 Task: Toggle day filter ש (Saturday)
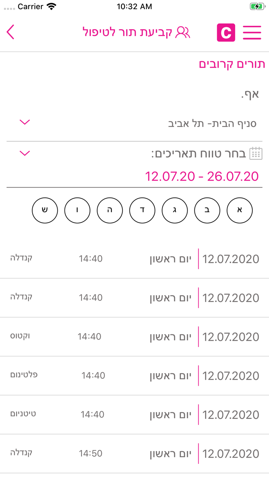[45, 210]
